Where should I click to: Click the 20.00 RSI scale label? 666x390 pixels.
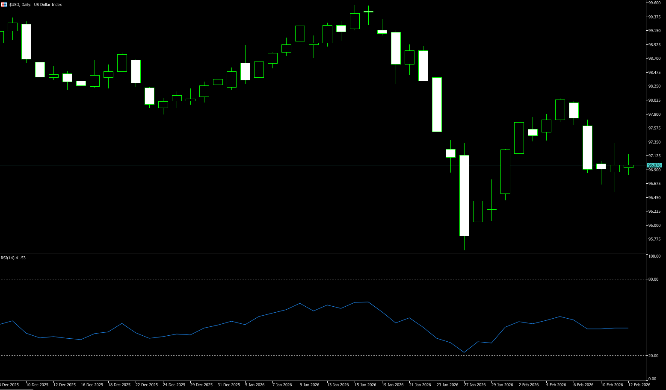653,356
